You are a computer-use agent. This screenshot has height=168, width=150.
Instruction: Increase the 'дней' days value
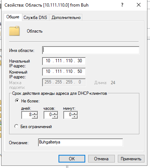(x=35, y=113)
